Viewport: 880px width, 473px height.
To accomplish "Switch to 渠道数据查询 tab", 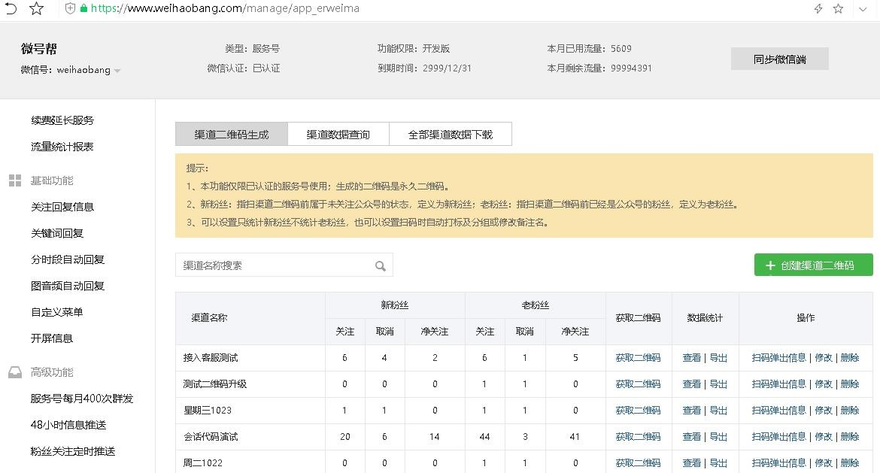I will click(x=338, y=134).
